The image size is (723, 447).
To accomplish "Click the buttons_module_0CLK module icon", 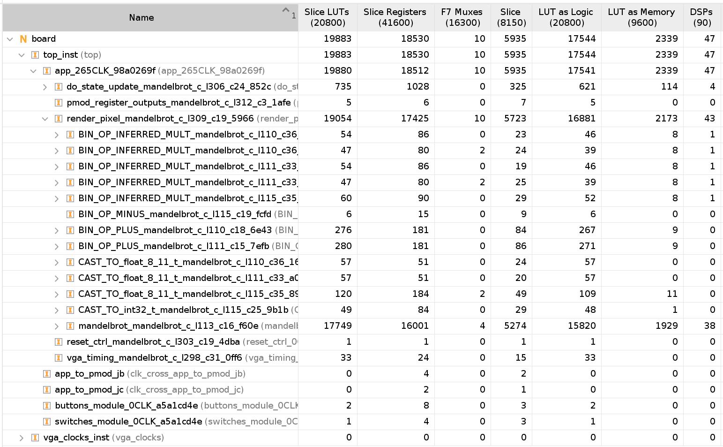I will coord(47,406).
